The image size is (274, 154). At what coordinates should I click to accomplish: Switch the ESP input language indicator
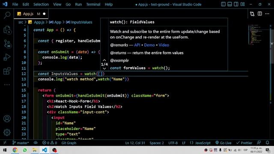[x=245, y=150]
